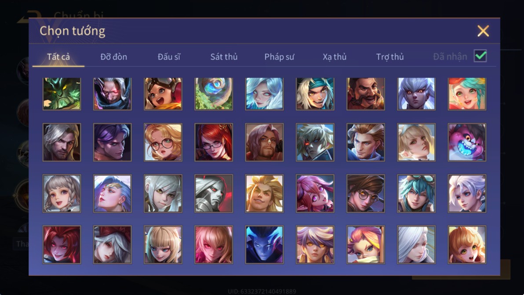
Task: Open the Sát thủ tab
Action: tap(224, 57)
